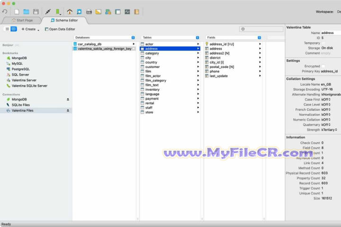Viewport: 341px width, 227px height.
Task: Click the green bookmark icon
Action: point(58,12)
